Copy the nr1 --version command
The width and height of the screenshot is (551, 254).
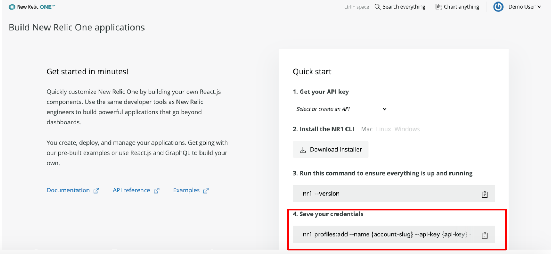click(485, 194)
